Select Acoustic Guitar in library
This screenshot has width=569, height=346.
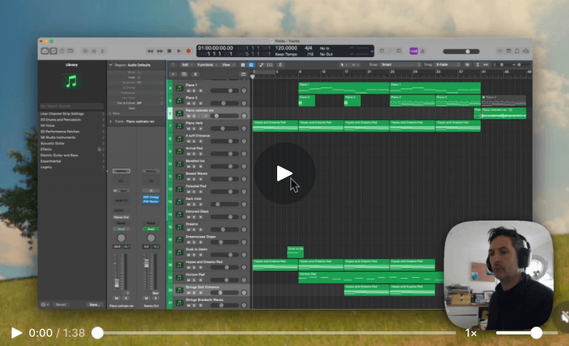click(x=53, y=144)
